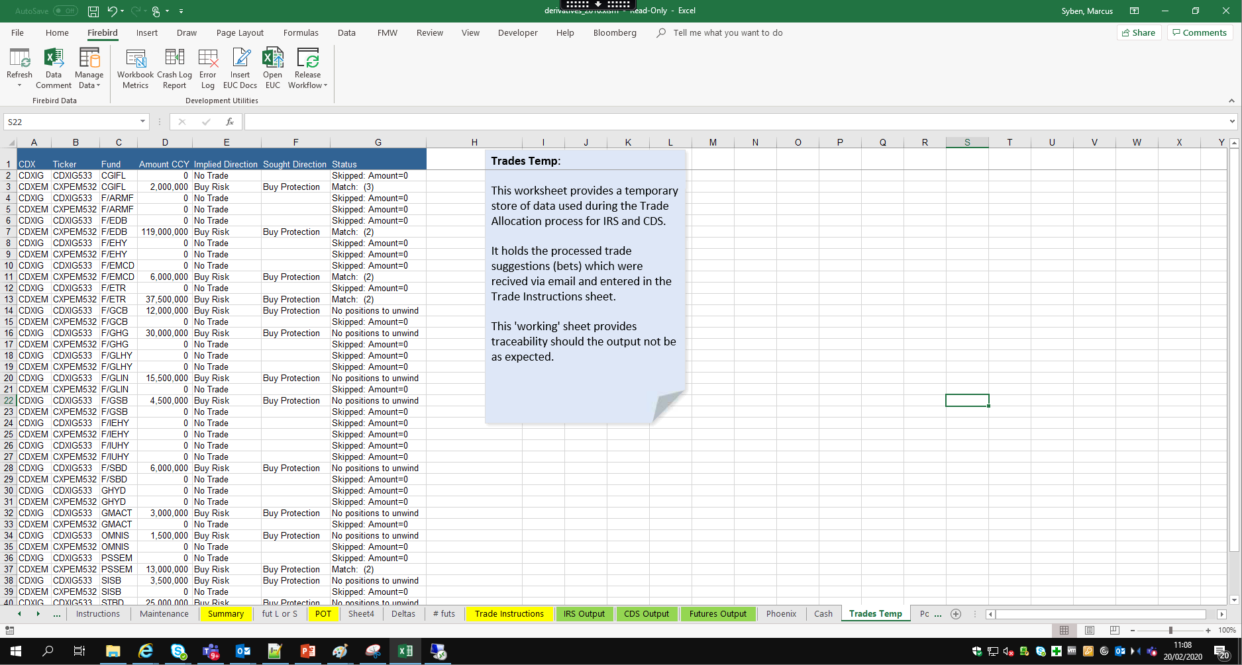Screen dimensions: 1242x665
Task: Open the Comments button
Action: point(1200,33)
